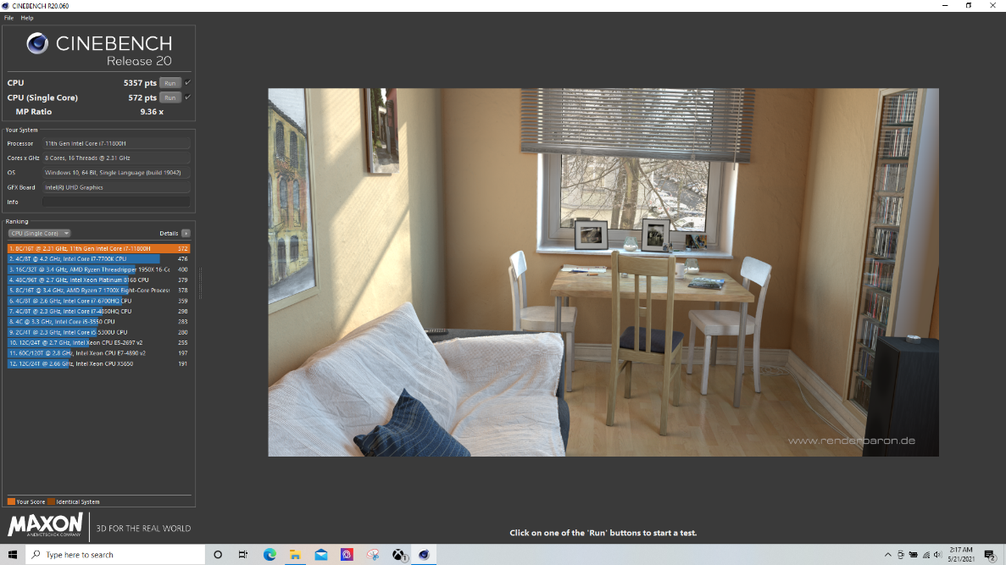The height and width of the screenshot is (565, 1006).
Task: Select ranking row 3 AMD Ryzen Threadripper 1950X
Action: pyautogui.click(x=99, y=269)
